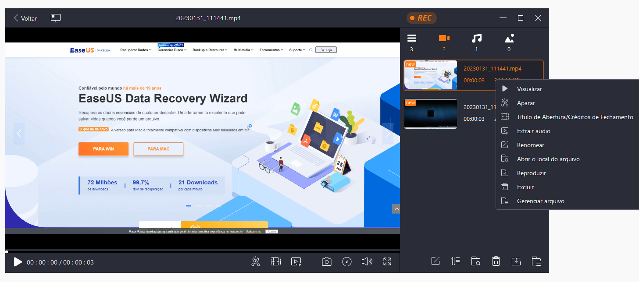Switch to the screenshots image tab
639x282 pixels.
pos(509,39)
